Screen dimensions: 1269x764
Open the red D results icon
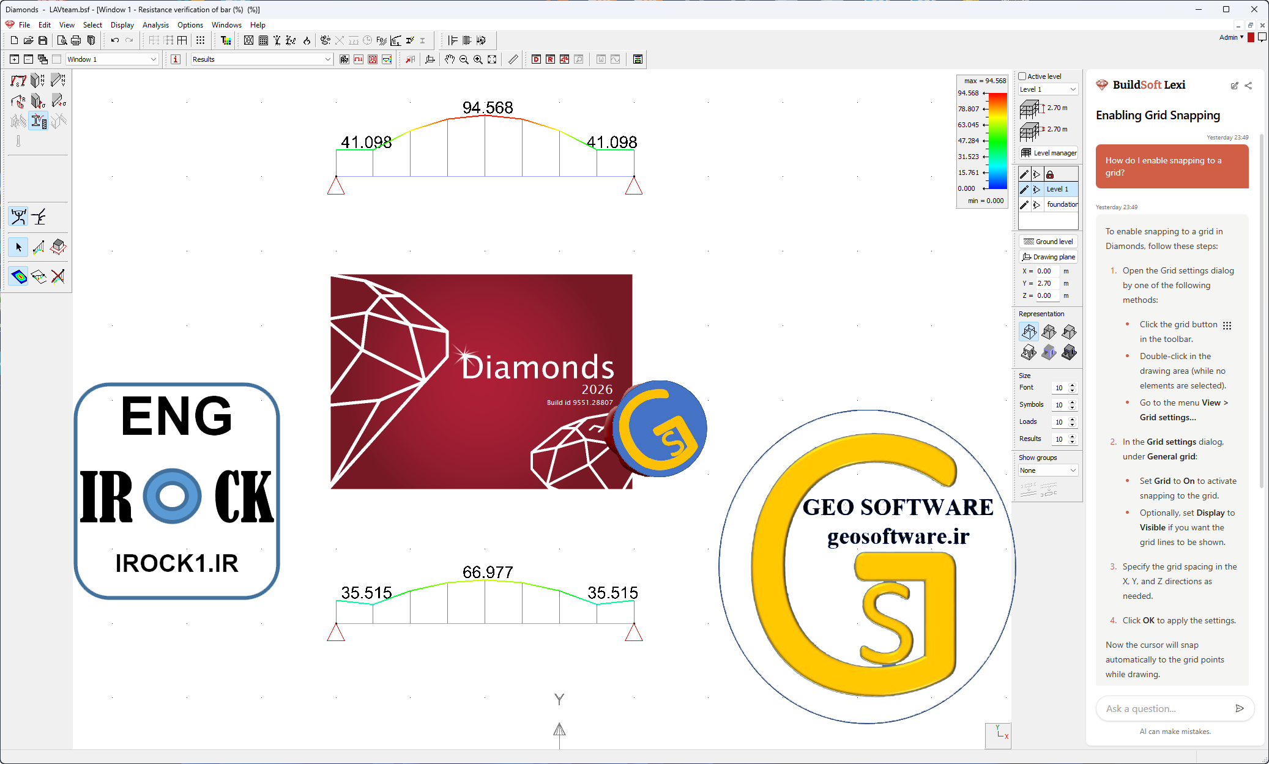pyautogui.click(x=536, y=59)
